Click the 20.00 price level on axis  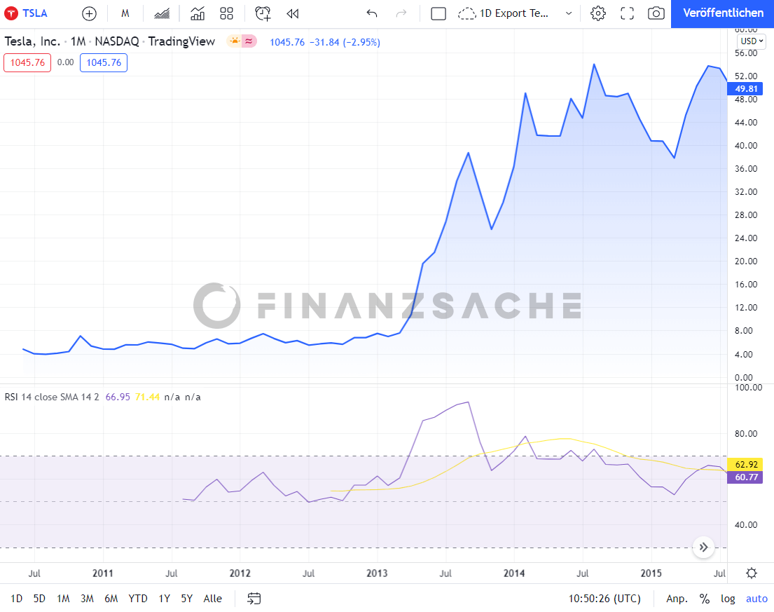point(745,261)
